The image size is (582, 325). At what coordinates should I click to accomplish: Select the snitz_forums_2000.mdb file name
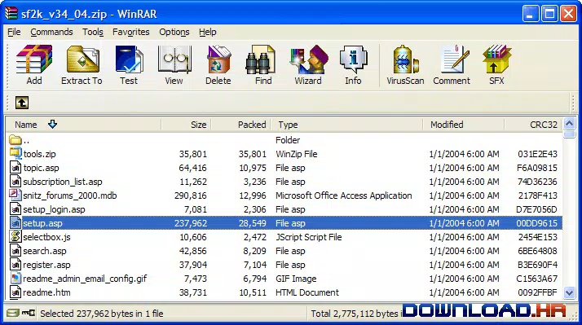70,195
